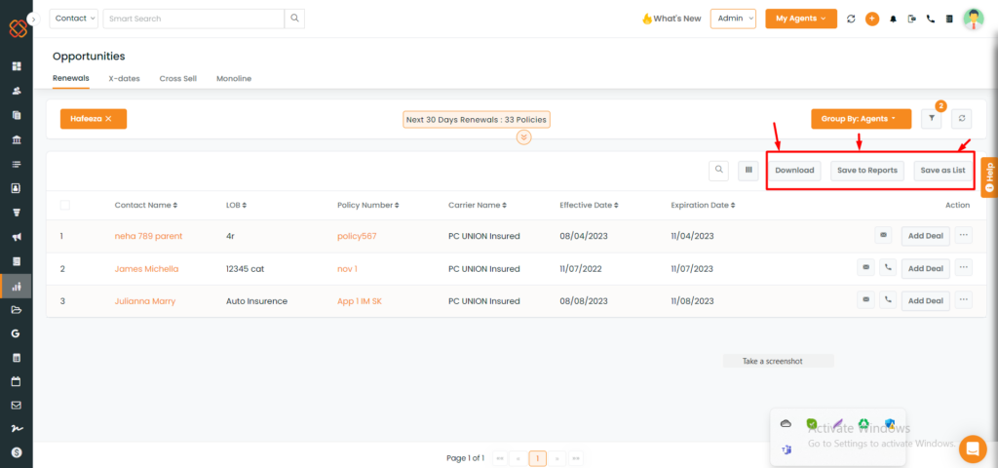Sort by LOB column

point(235,205)
